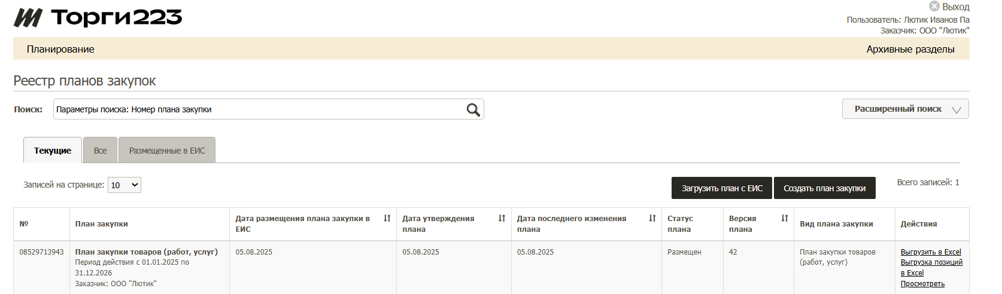
Task: Open the Архивные разделы menu
Action: pos(910,49)
